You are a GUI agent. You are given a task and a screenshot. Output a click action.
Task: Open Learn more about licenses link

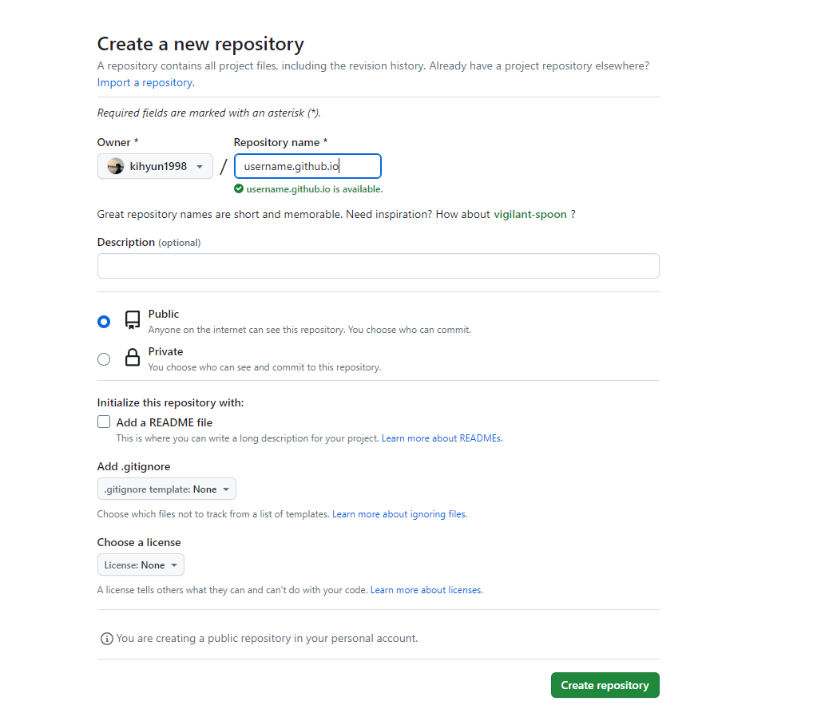pyautogui.click(x=426, y=590)
